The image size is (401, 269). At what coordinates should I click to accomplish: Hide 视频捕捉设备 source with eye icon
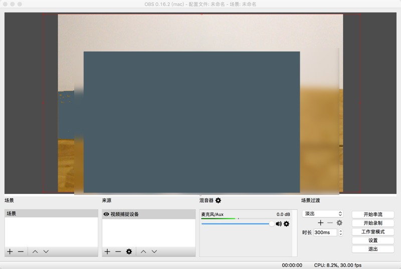click(106, 214)
